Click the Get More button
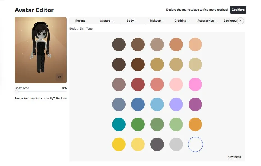This screenshot has width=261, height=166. pyautogui.click(x=238, y=10)
